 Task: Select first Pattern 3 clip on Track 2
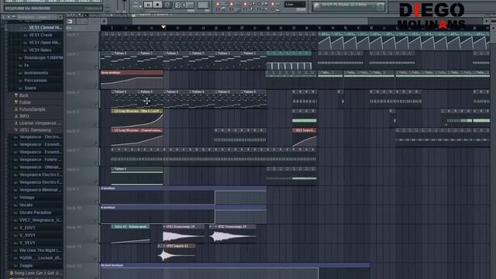click(124, 60)
